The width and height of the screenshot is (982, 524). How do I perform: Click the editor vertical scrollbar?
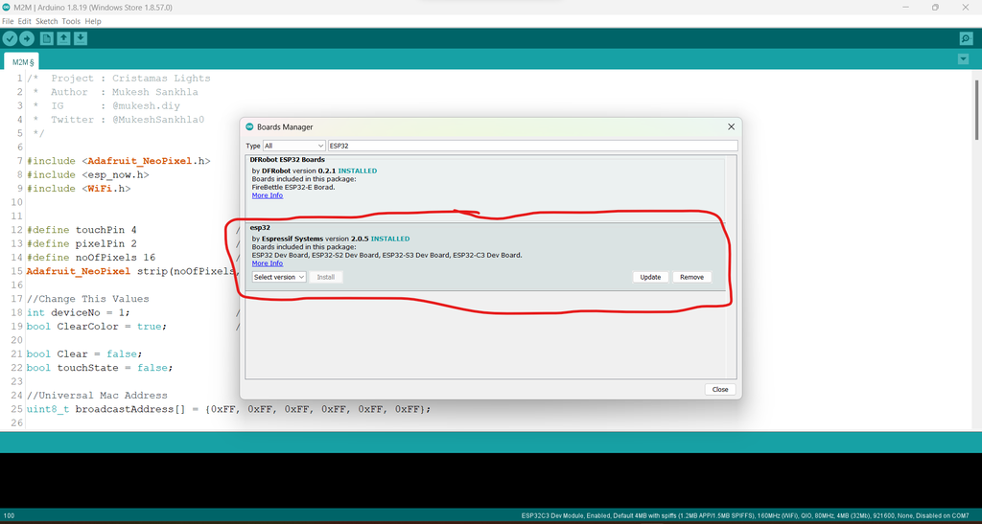tap(976, 110)
